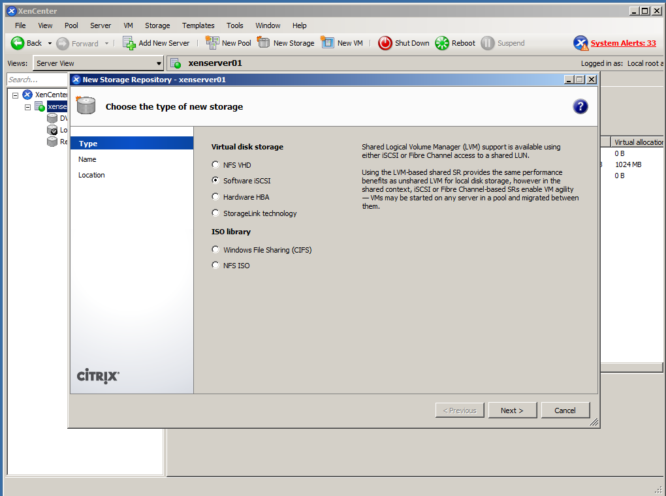Open the Templates menu
This screenshot has height=496, width=666.
click(198, 25)
